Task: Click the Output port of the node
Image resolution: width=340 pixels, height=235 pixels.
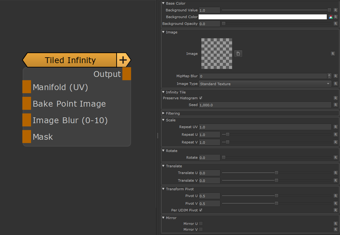Action: point(127,74)
